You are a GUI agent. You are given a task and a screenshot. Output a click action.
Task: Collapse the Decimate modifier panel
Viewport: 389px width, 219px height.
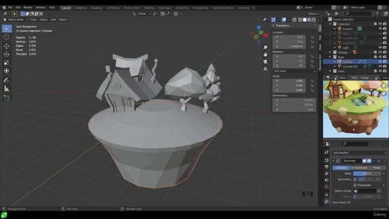(x=334, y=161)
